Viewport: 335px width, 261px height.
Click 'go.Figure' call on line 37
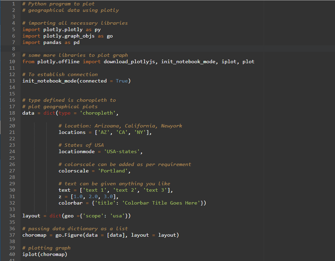click(69, 235)
